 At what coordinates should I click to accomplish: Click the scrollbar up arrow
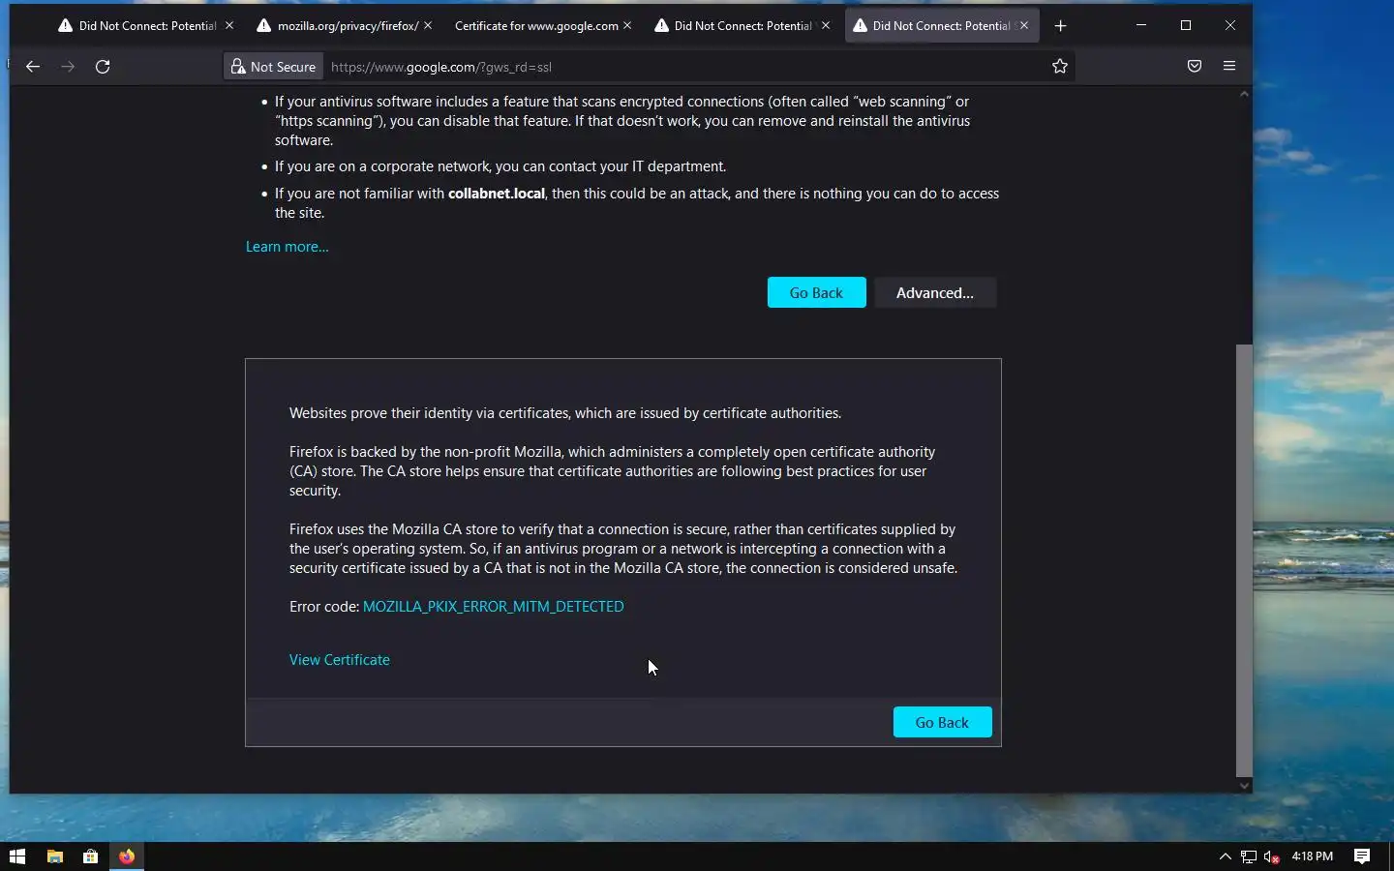coord(1244,94)
